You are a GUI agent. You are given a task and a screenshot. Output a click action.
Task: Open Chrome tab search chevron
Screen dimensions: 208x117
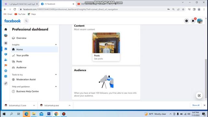coord(183,2)
